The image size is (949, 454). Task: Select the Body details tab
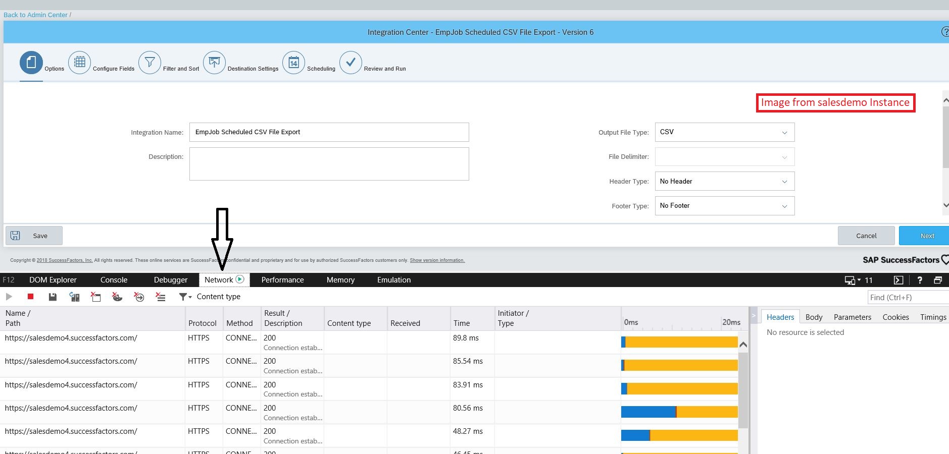point(814,317)
